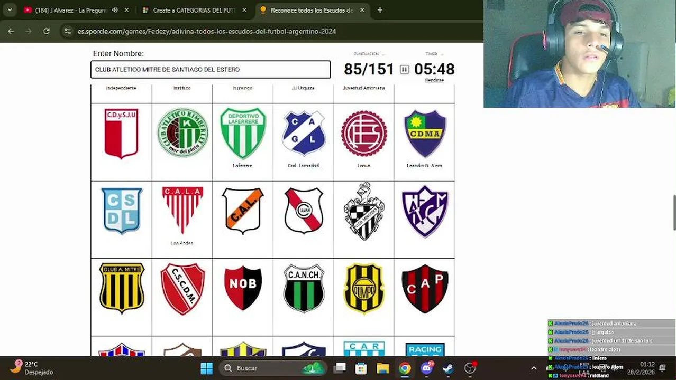Expand the Timer dropdown arrow

(x=442, y=54)
